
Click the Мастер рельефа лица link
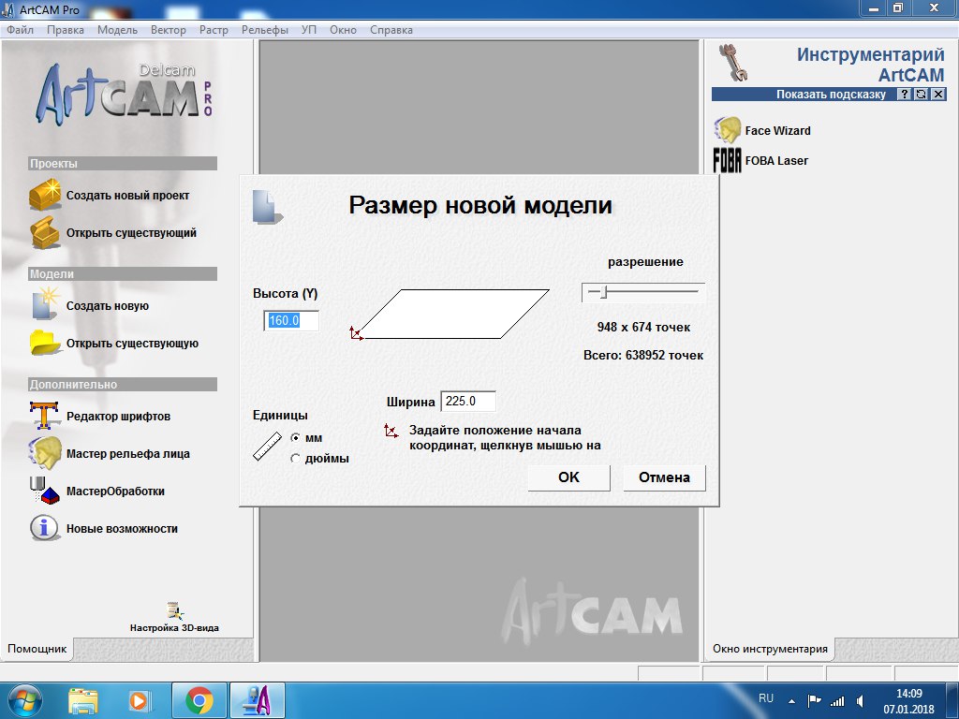(127, 454)
